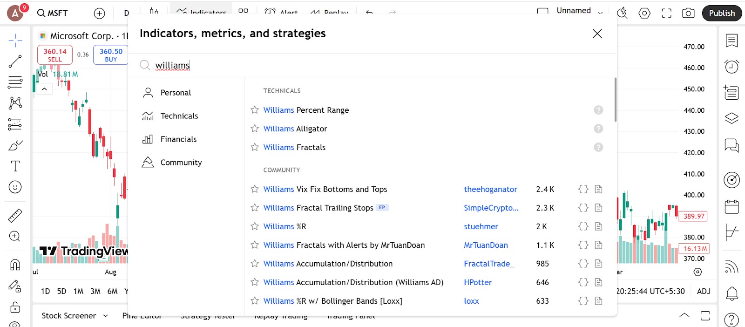This screenshot has height=327, width=745.
Task: Click the 360.50 BUY button
Action: pyautogui.click(x=111, y=55)
